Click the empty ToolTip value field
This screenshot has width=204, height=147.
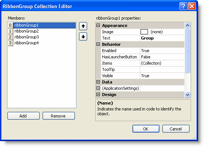click(162, 69)
